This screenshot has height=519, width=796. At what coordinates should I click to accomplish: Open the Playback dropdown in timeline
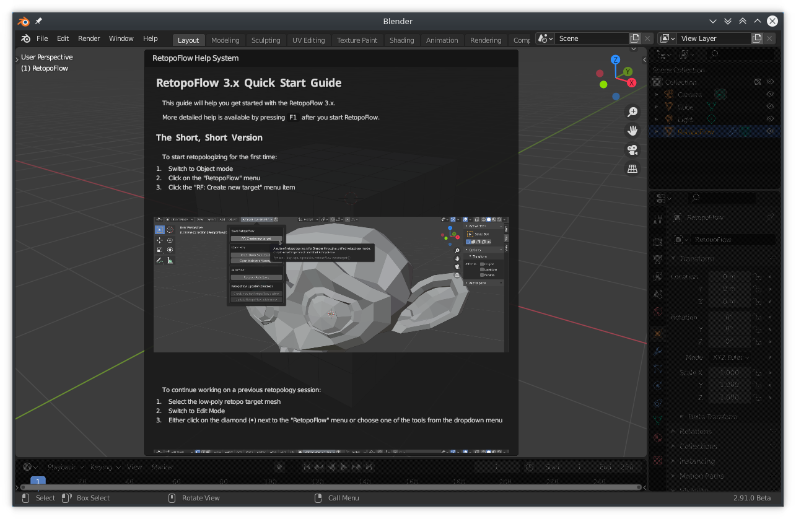[64, 467]
